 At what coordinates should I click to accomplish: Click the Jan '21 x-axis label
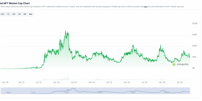pyautogui.click(x=21, y=82)
